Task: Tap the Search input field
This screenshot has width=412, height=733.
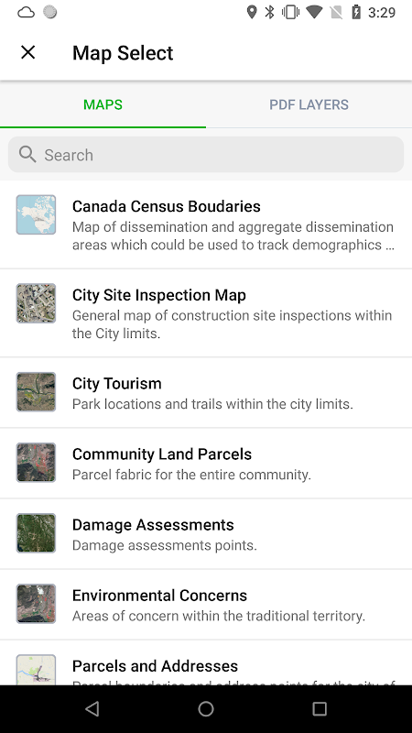Action: 206,155
